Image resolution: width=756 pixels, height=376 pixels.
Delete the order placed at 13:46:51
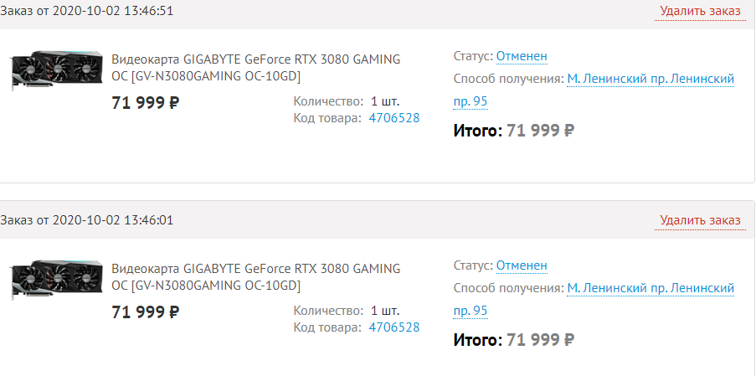[700, 11]
